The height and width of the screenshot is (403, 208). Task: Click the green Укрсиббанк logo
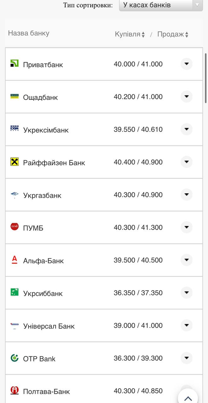pos(14,292)
